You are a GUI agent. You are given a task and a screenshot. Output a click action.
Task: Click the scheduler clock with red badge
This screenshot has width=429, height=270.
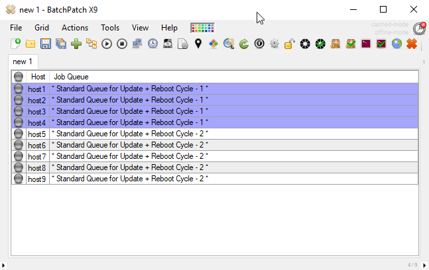click(x=420, y=28)
